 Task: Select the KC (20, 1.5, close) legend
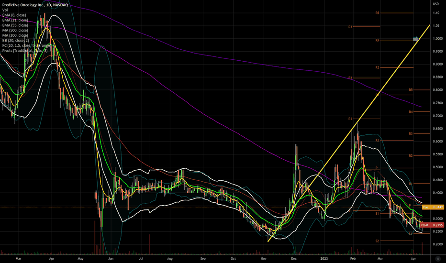[x=27, y=45]
